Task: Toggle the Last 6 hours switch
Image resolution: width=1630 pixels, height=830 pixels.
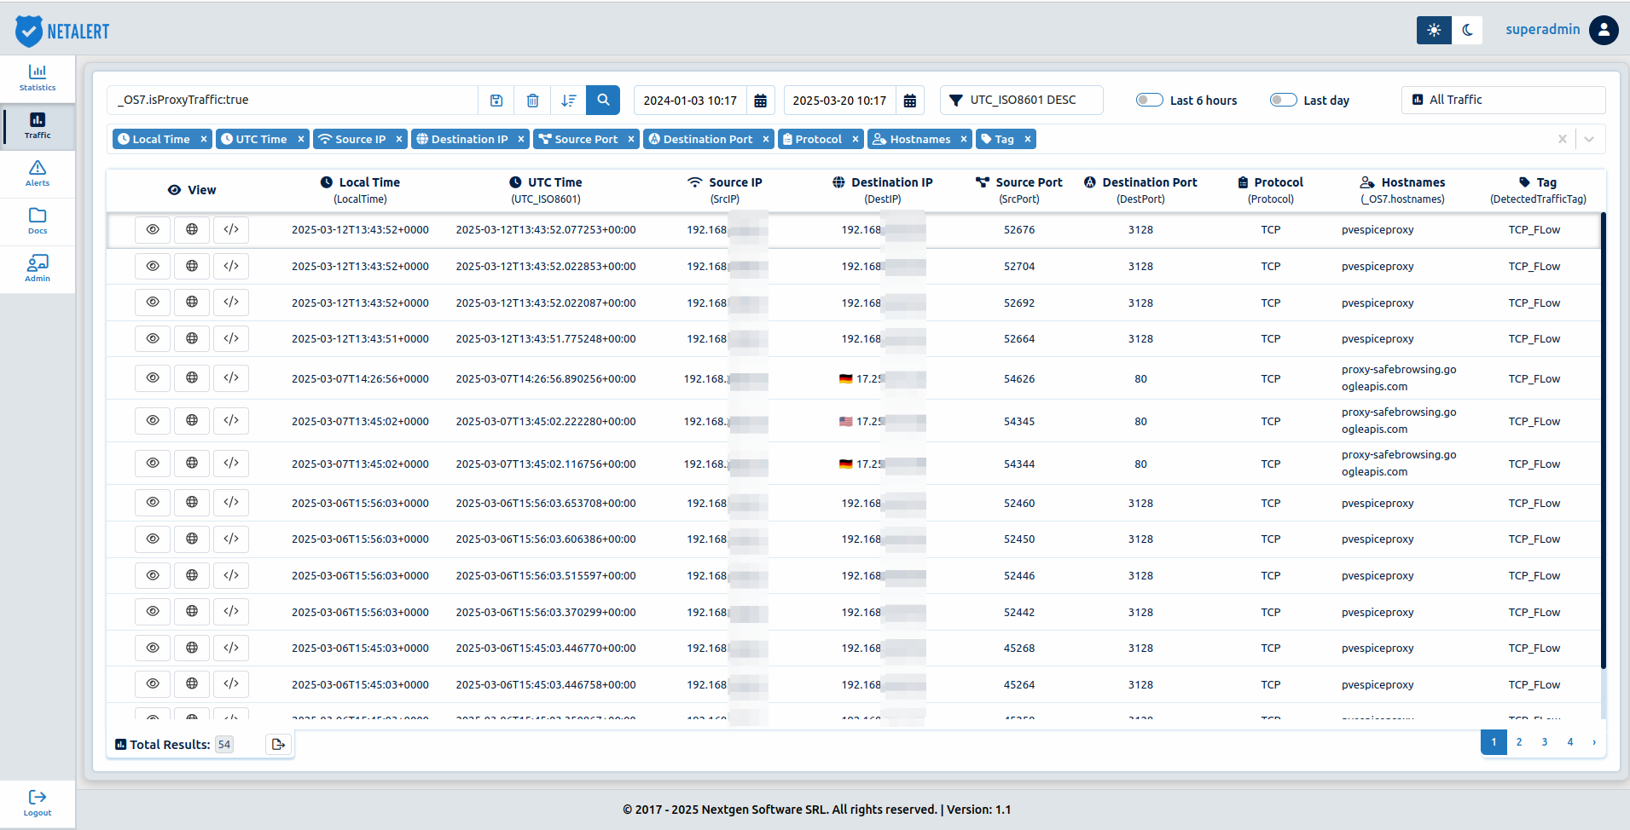Action: 1149,100
